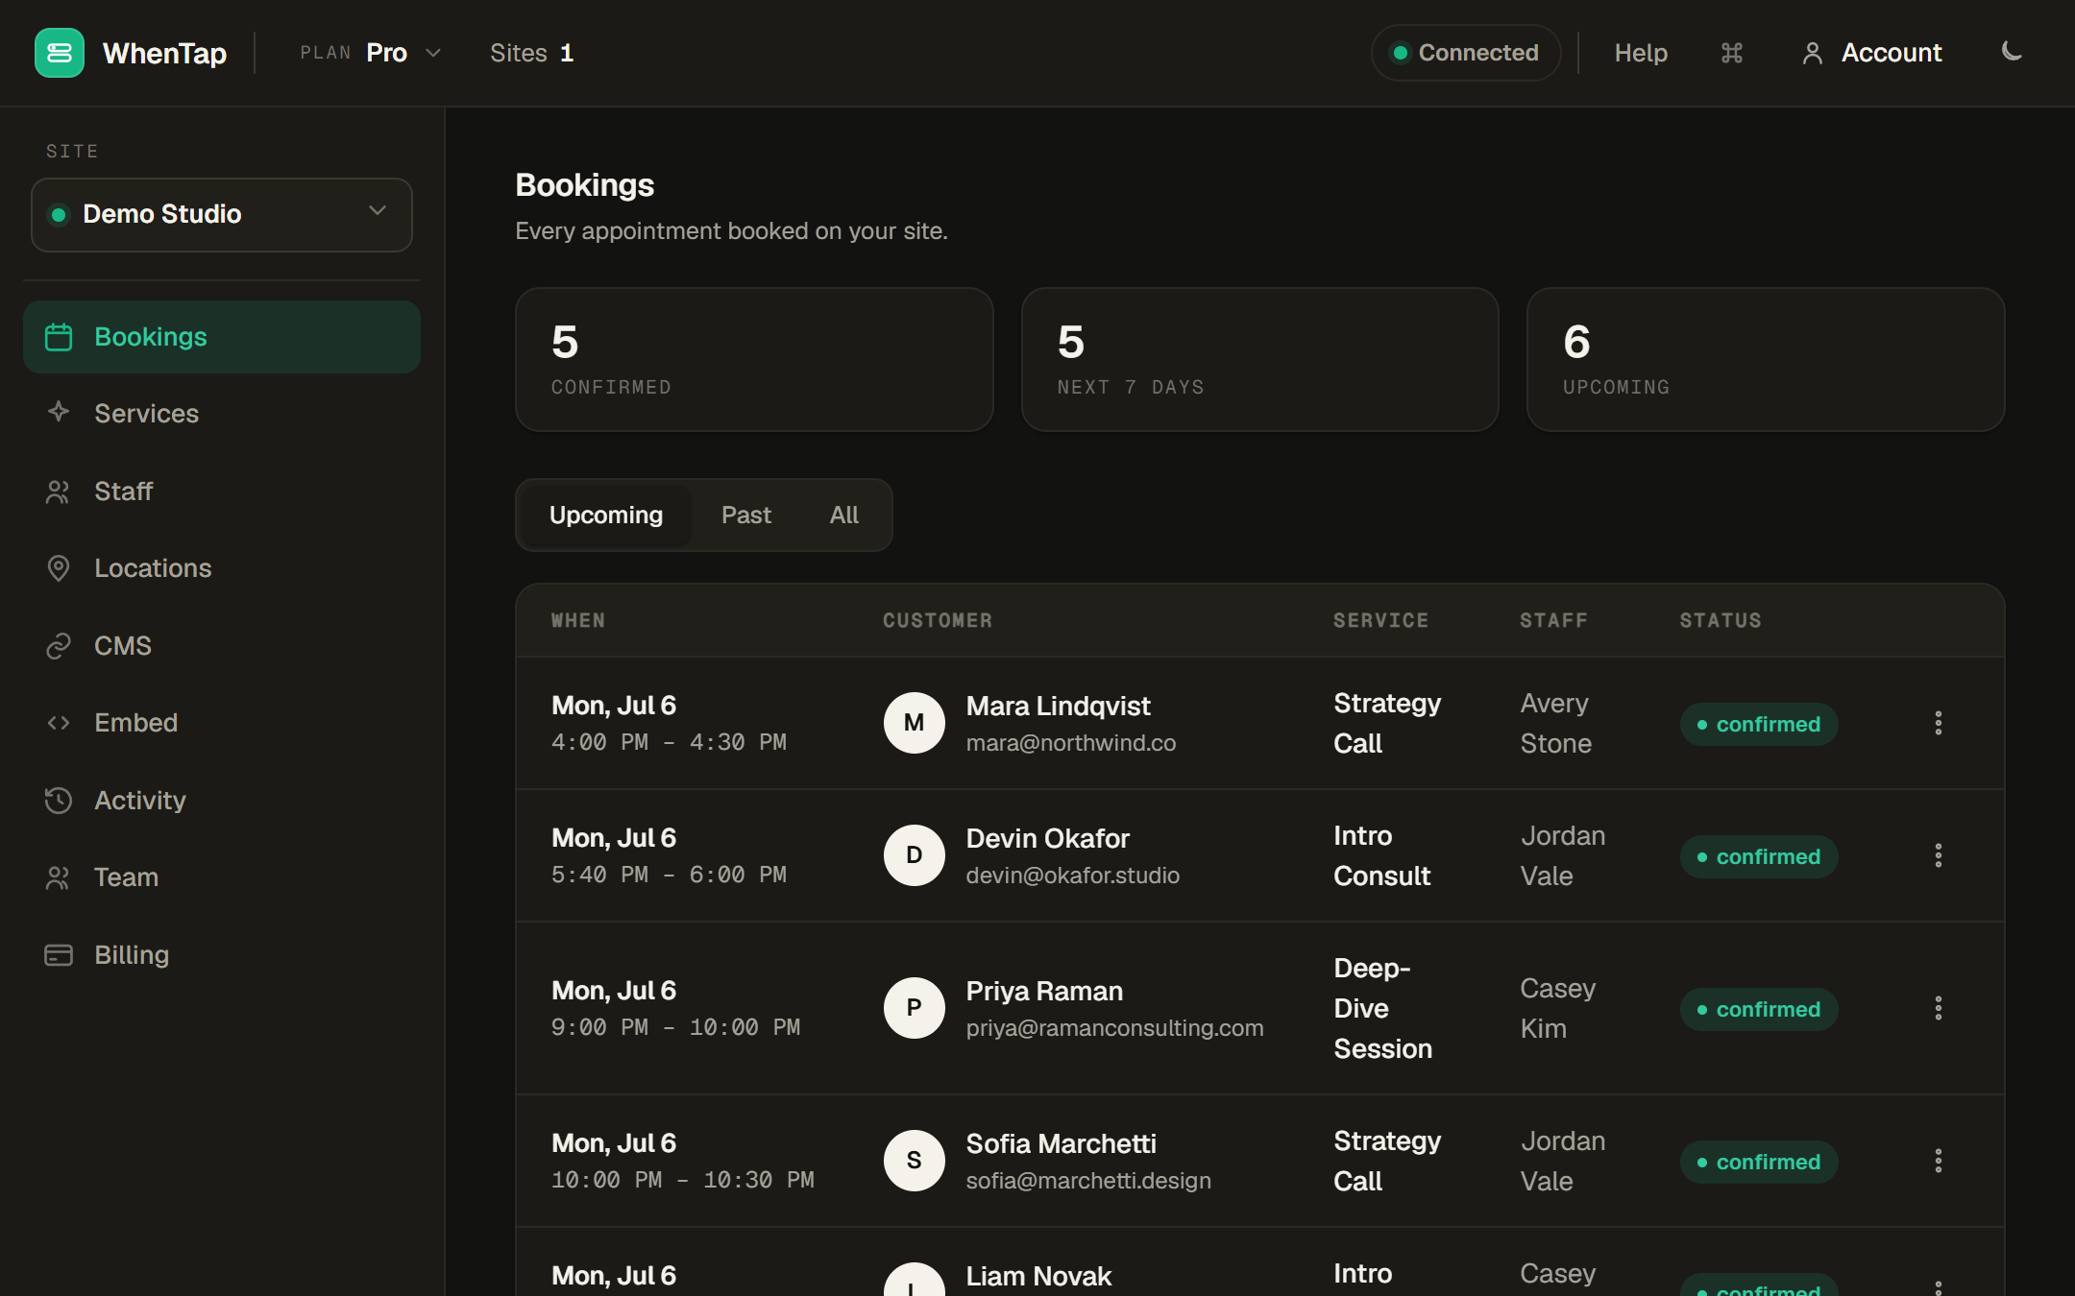Click Sofia Marchetti's avatar S

915,1161
